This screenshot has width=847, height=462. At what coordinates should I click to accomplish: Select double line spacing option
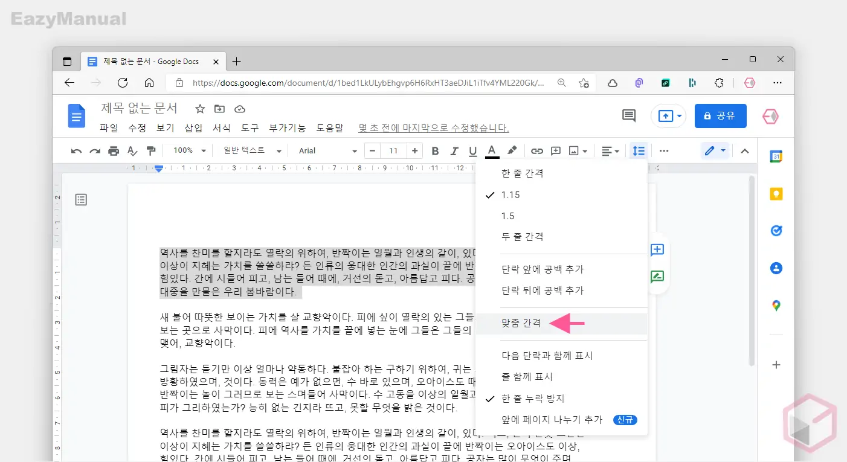(561, 237)
